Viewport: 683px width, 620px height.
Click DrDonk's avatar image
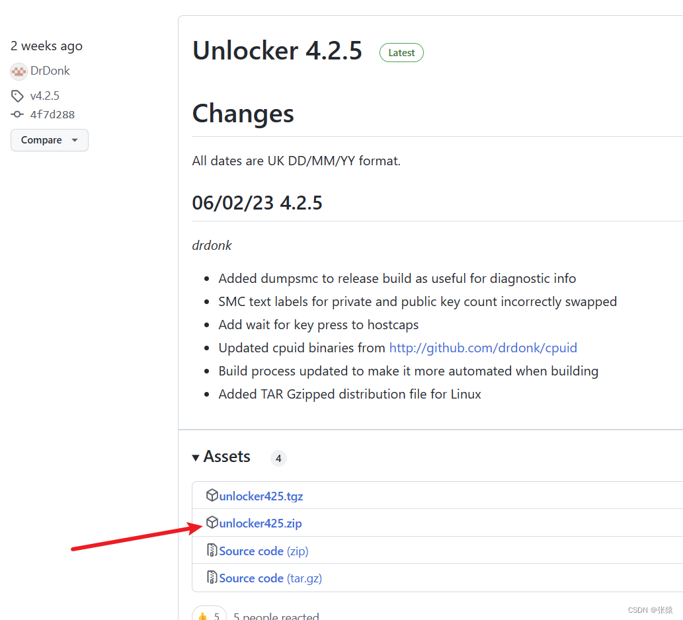pyautogui.click(x=18, y=71)
